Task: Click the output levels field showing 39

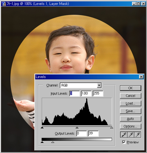Action: coord(93,134)
